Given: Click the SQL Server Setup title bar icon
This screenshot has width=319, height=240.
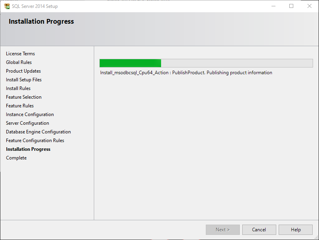Looking at the screenshot, I should pos(7,6).
